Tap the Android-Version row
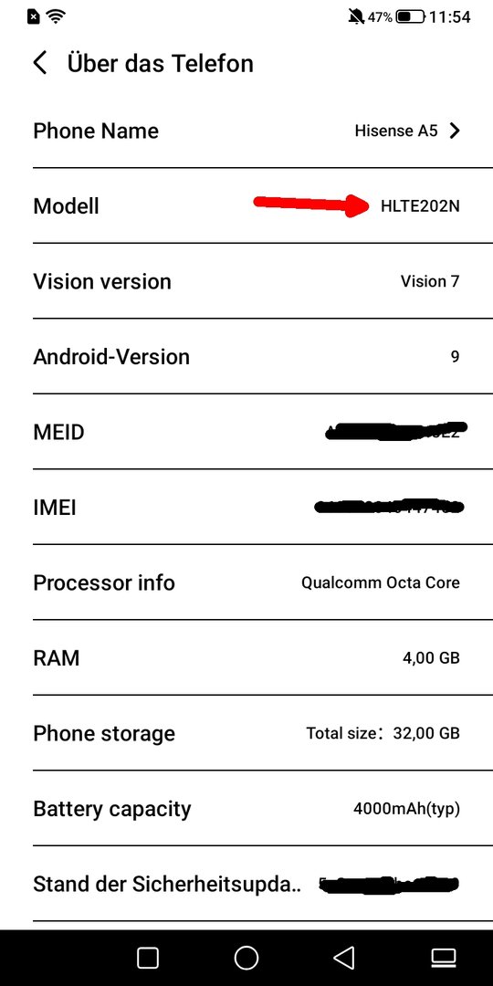493x986 pixels. click(x=246, y=357)
